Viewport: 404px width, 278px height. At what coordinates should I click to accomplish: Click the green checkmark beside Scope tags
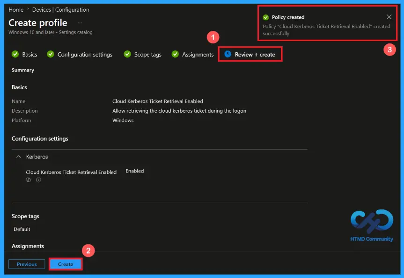(127, 54)
